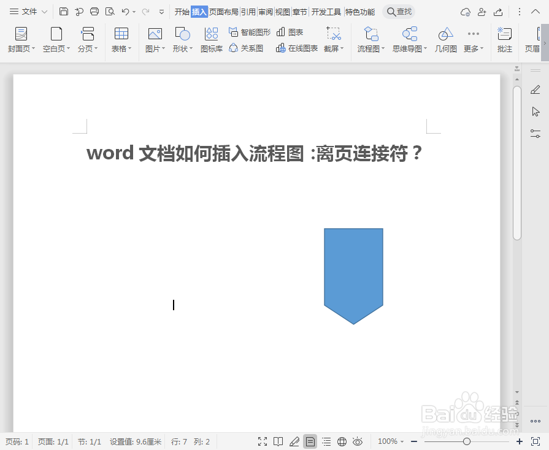Switch to reading layout view
549x450 pixels.
pos(278,441)
